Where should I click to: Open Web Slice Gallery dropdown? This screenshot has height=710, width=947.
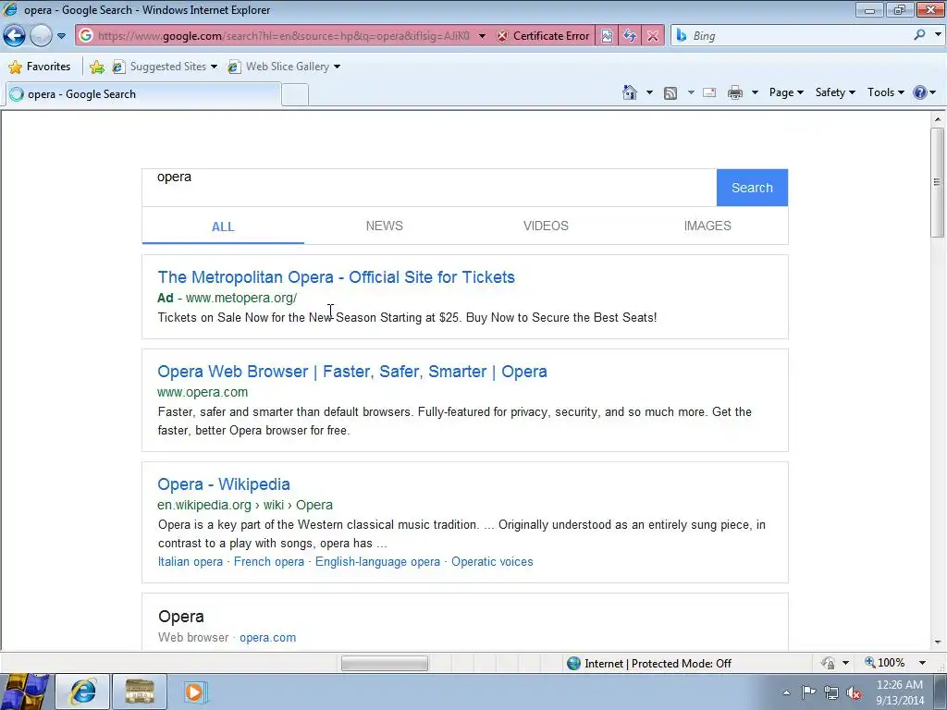(x=284, y=67)
